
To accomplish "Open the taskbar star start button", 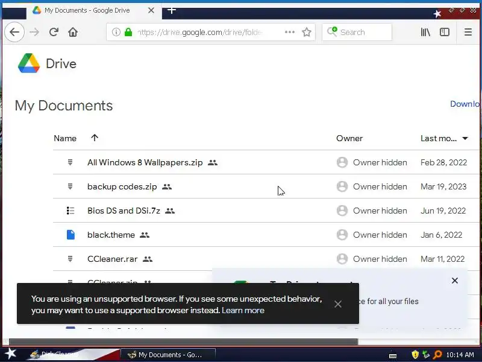I will click(11, 354).
